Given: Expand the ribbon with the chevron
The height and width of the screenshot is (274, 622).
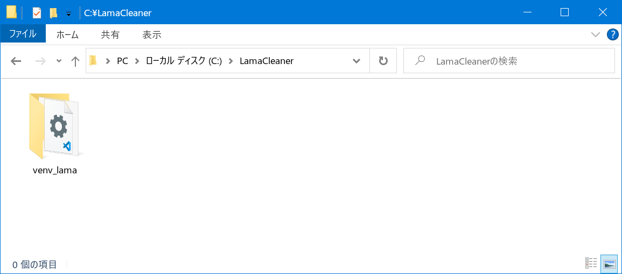Looking at the screenshot, I should point(595,34).
